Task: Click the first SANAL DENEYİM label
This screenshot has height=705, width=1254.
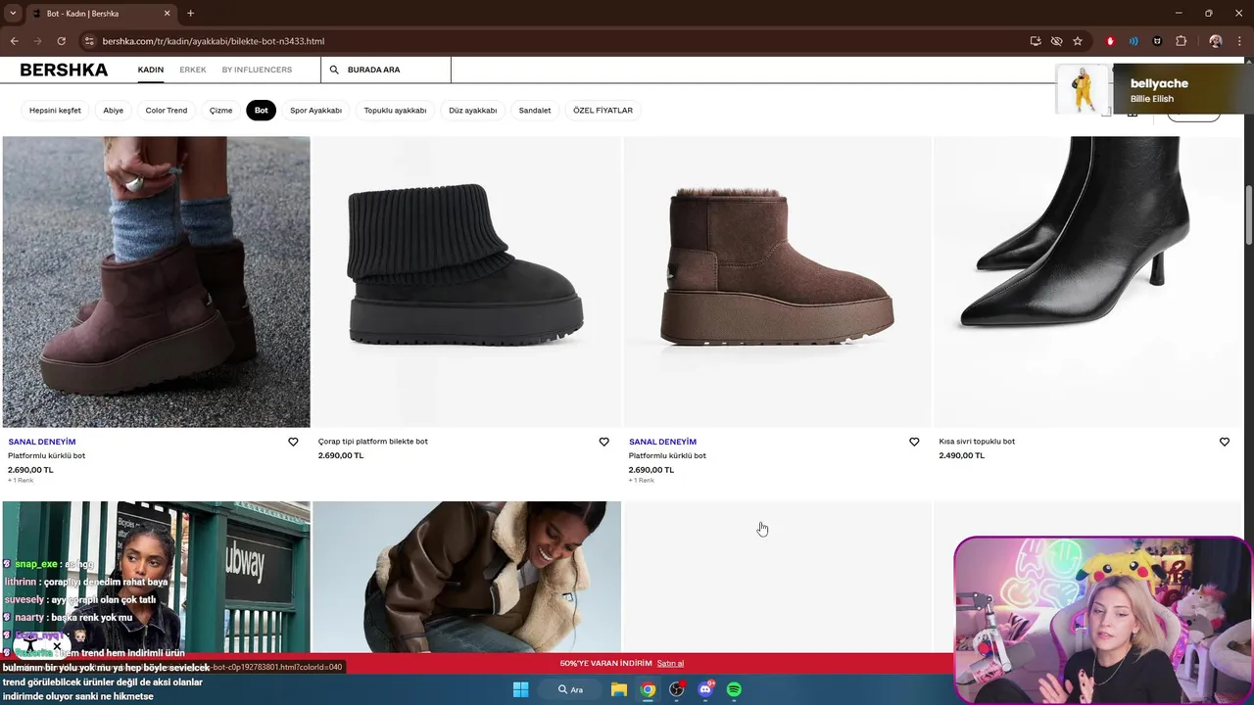Action: 42,442
